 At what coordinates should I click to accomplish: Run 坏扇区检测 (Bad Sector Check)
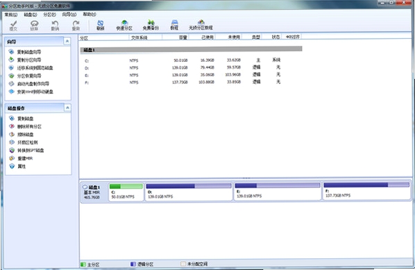[x=27, y=142]
